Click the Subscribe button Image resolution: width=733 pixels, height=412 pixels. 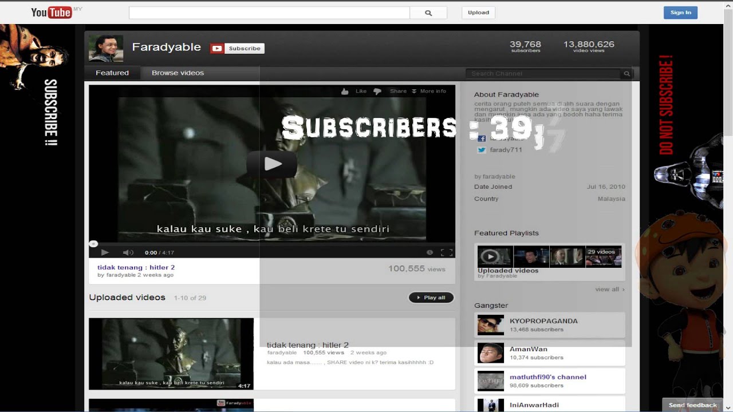tap(245, 49)
